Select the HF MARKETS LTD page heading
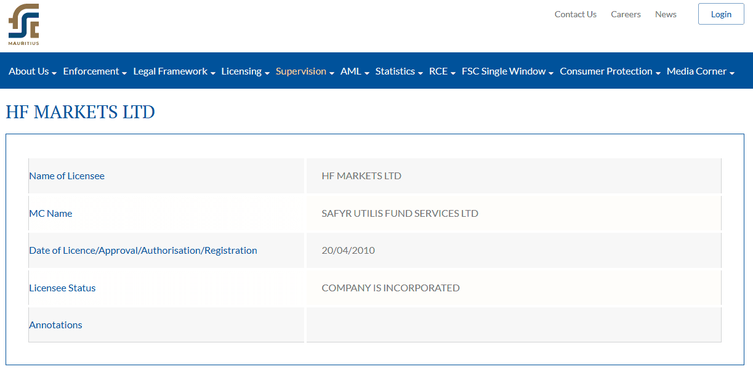Screen dimensions: 753x372 click(81, 112)
